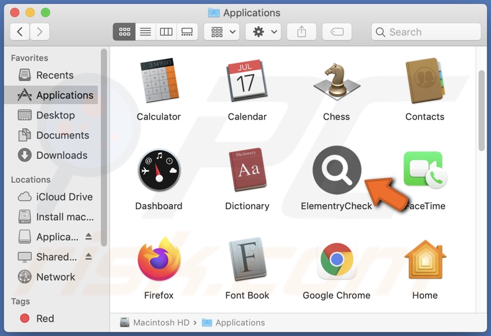
Task: Click the Font Book label text
Action: (247, 296)
